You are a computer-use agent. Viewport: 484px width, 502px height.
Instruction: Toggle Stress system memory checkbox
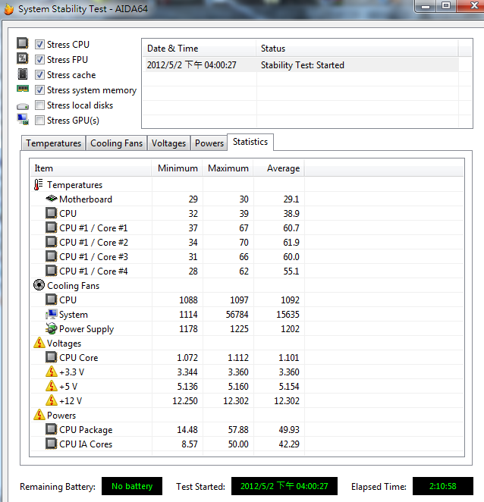click(x=39, y=90)
